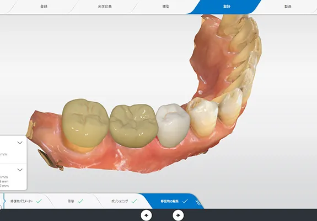
Task: Collapse the lower side panel chevron
Action: point(20,170)
